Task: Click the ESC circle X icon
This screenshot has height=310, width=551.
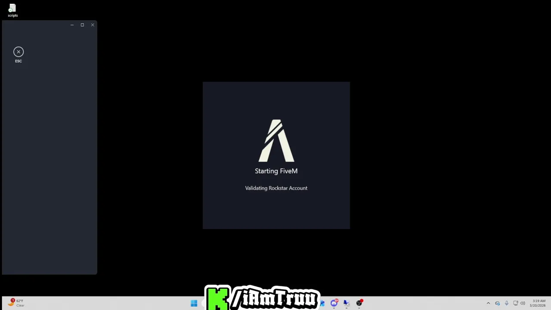Action: pos(19,52)
